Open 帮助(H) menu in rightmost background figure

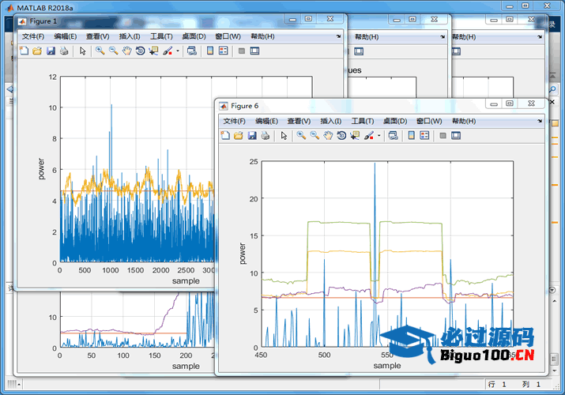464,36
